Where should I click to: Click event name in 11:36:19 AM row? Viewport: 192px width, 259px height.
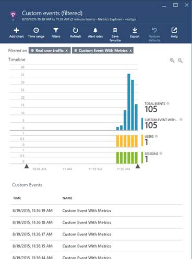coord(87,210)
